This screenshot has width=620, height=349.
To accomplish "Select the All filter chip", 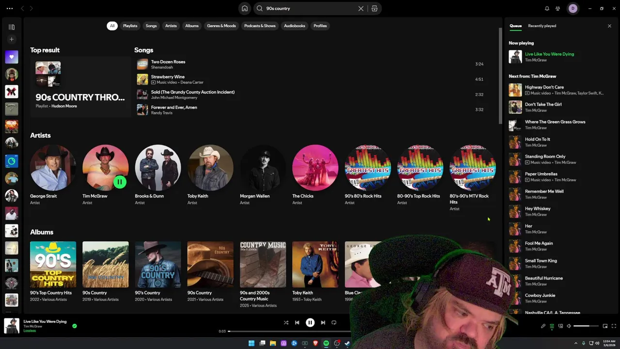I will point(112,26).
